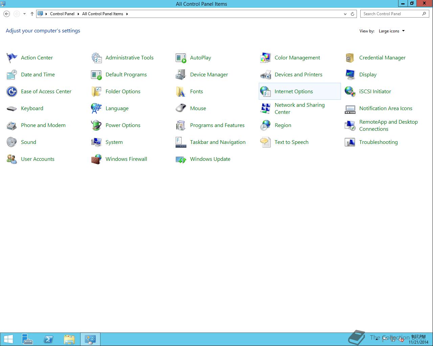
Task: Open the Sound speaker icon
Action: [x=12, y=142]
